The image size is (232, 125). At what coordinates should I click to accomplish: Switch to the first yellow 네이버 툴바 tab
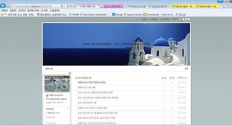183,6
